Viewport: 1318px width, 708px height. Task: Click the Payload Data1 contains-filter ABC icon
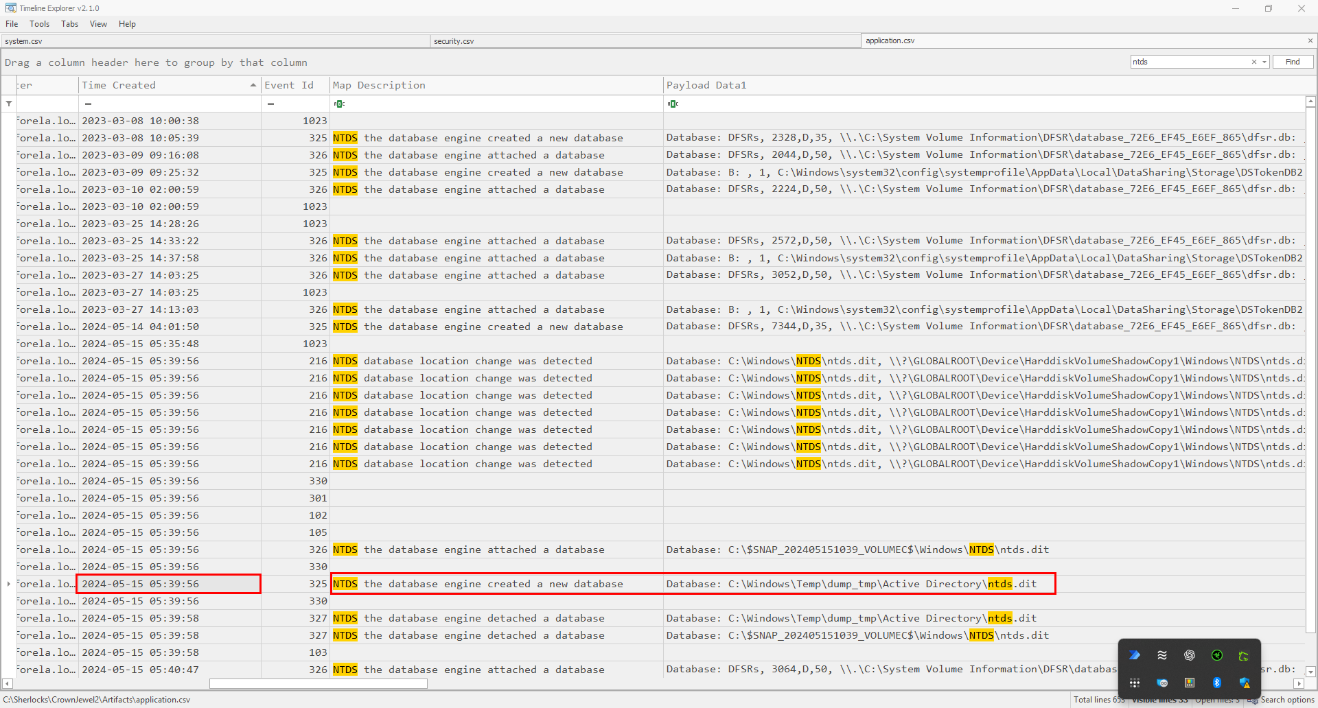pyautogui.click(x=673, y=104)
